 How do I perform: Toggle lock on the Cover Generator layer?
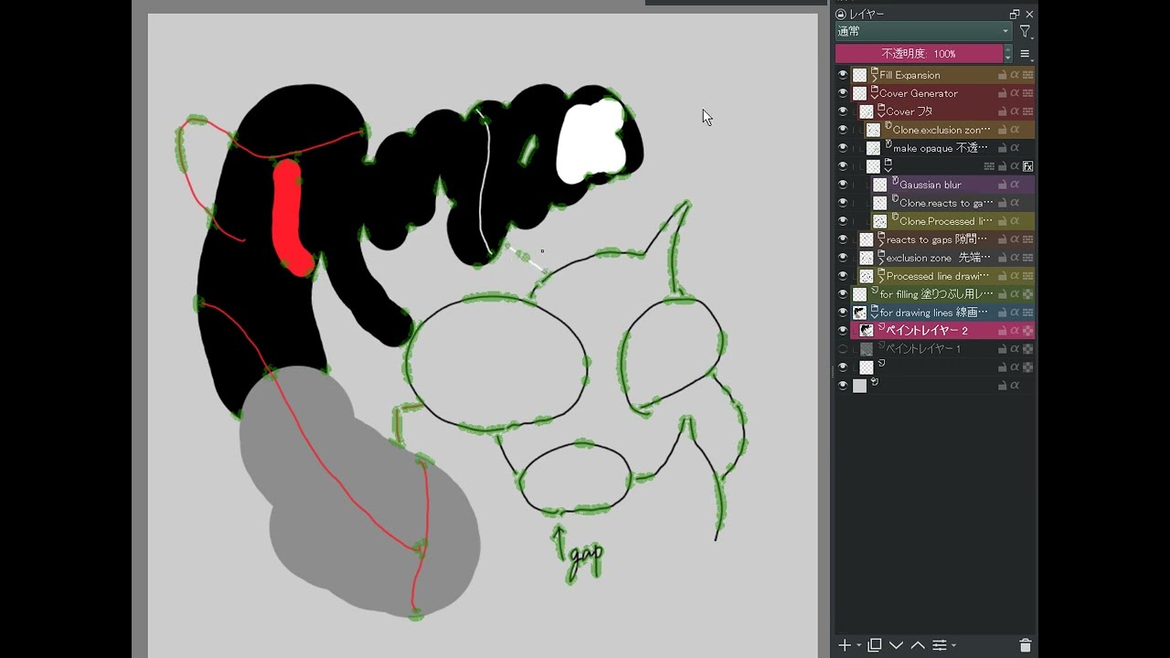tap(1002, 93)
